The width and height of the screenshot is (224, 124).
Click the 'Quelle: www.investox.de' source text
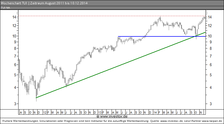click(x=166, y=121)
